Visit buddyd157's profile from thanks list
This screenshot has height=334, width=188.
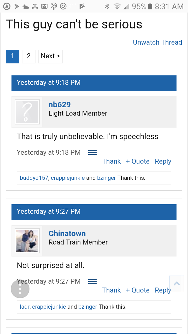tap(34, 178)
